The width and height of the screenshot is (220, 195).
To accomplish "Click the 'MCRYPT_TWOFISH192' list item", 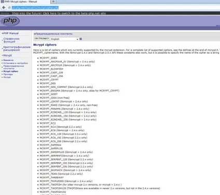I will coord(53,192).
